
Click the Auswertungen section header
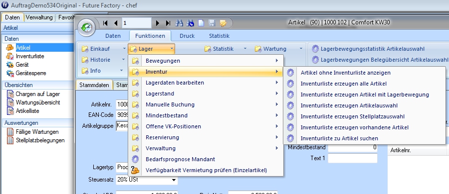coord(37,123)
